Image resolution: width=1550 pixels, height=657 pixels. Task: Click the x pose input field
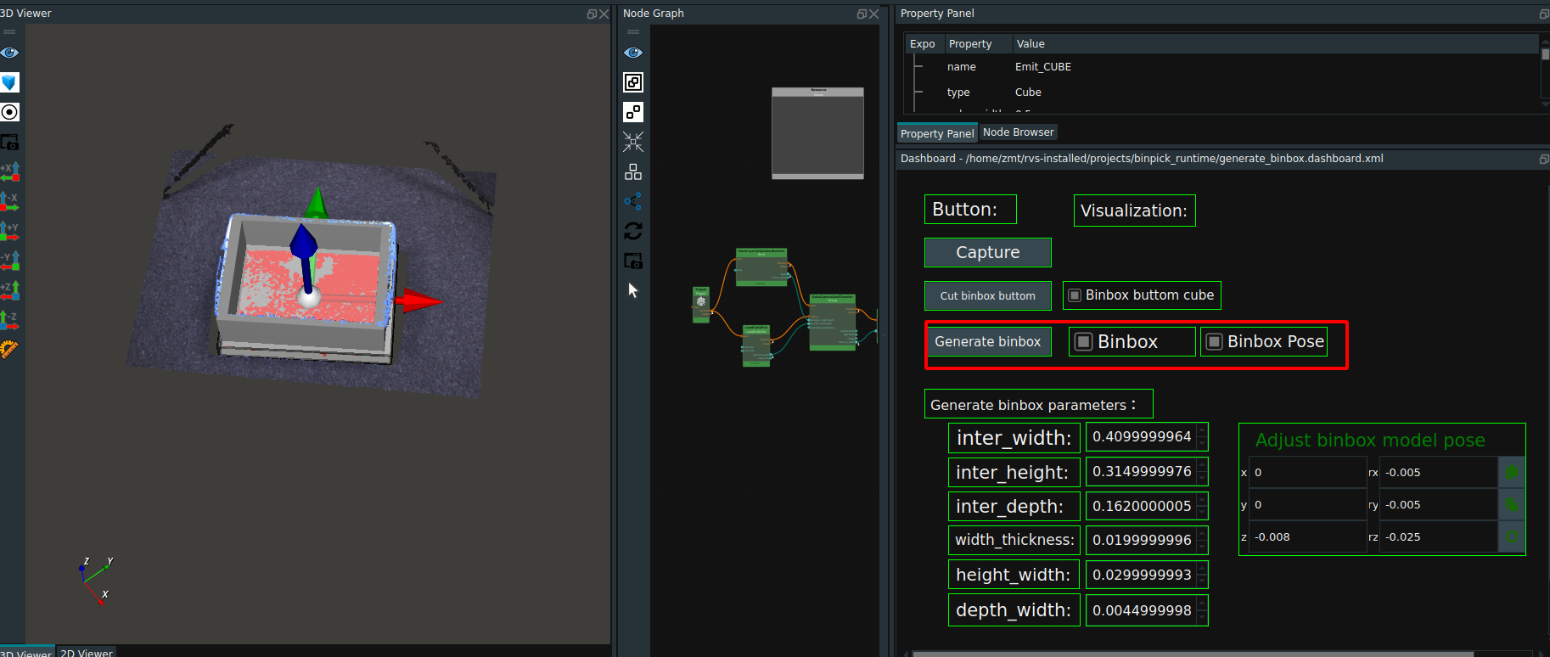tap(1307, 472)
